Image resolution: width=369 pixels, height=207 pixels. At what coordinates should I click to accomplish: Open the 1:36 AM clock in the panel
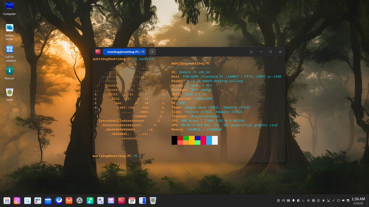click(x=358, y=201)
